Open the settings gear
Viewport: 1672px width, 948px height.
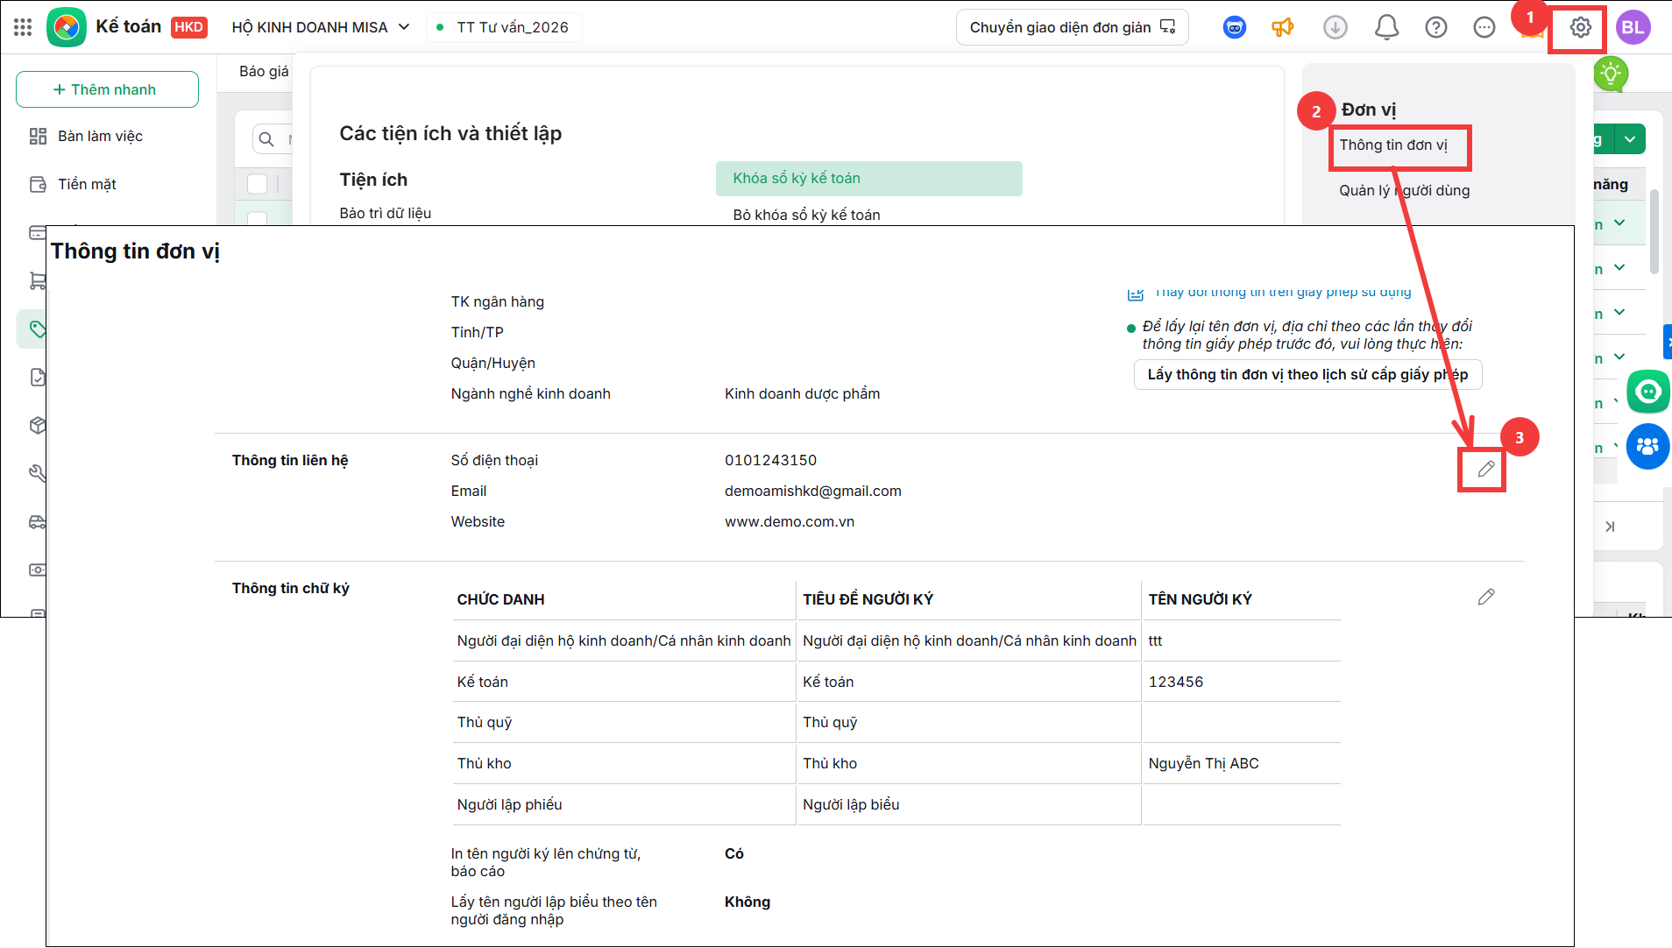pyautogui.click(x=1580, y=27)
